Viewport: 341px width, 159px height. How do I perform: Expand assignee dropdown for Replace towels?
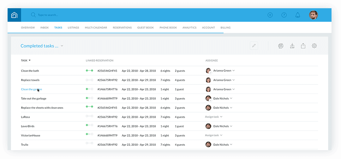[x=234, y=80]
